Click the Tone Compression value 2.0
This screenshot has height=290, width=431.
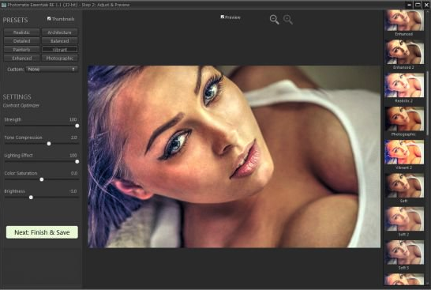pyautogui.click(x=73, y=137)
